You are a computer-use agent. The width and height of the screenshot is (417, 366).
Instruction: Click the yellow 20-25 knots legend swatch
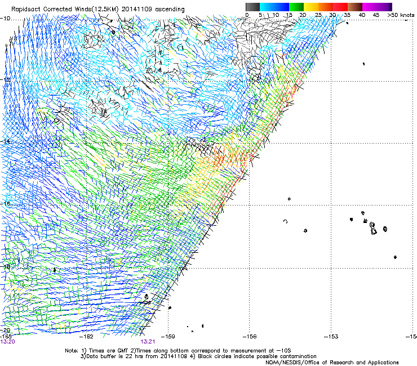pyautogui.click(x=311, y=7)
